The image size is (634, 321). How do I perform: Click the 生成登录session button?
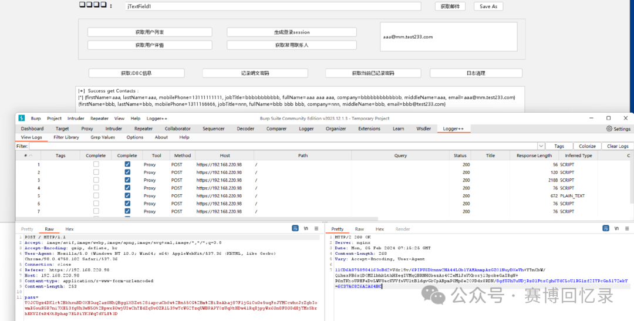tap(292, 32)
